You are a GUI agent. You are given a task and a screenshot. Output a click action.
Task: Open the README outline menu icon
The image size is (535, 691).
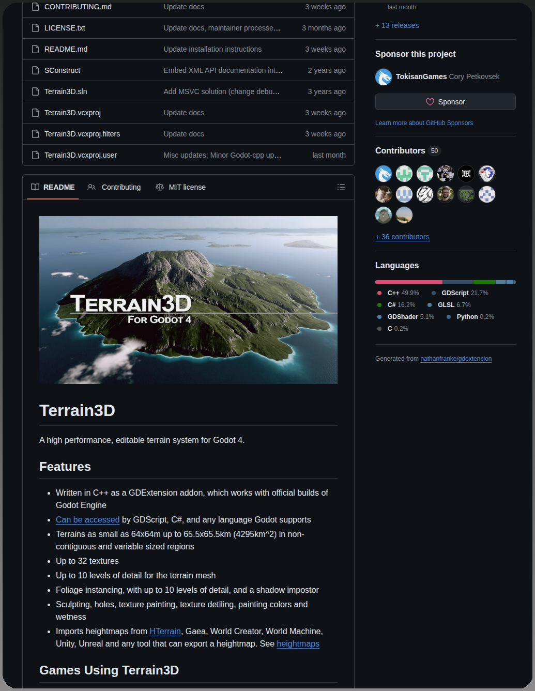pyautogui.click(x=341, y=187)
